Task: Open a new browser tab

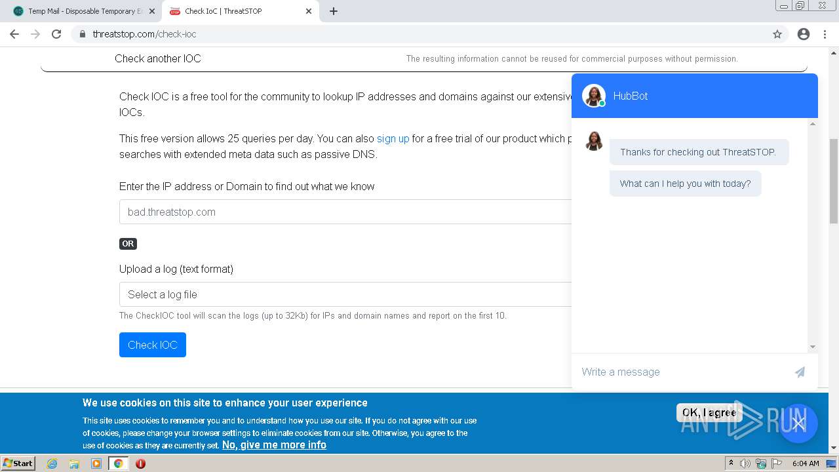Action: [x=334, y=11]
